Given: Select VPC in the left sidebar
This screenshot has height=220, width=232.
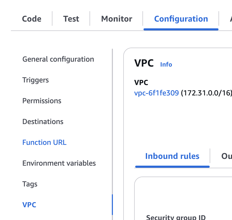Looking at the screenshot, I should click(29, 205).
